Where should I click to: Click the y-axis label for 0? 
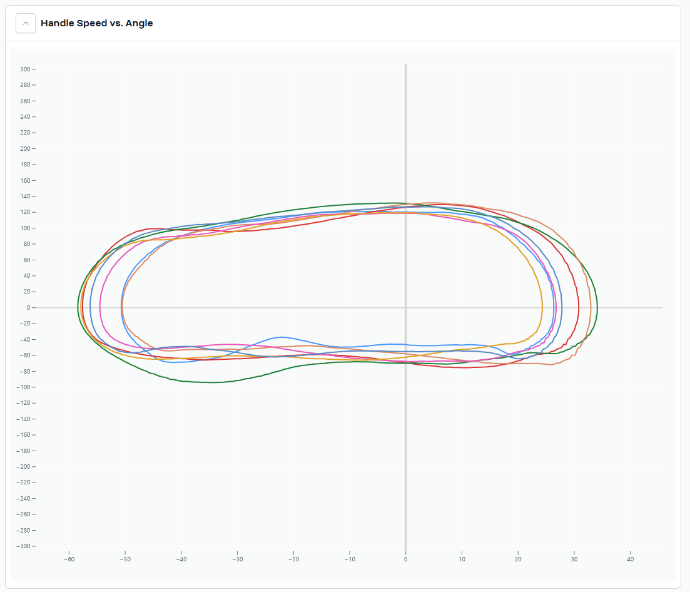tap(28, 307)
